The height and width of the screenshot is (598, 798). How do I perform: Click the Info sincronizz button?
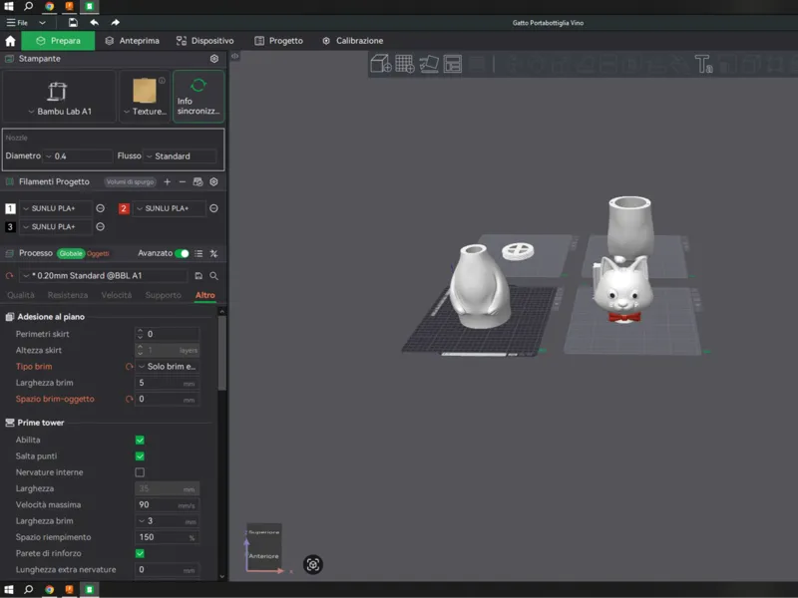coord(199,97)
